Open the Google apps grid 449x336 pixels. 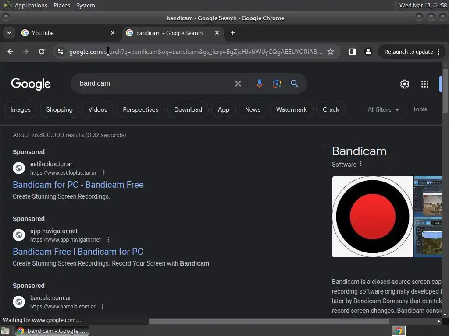tap(425, 84)
